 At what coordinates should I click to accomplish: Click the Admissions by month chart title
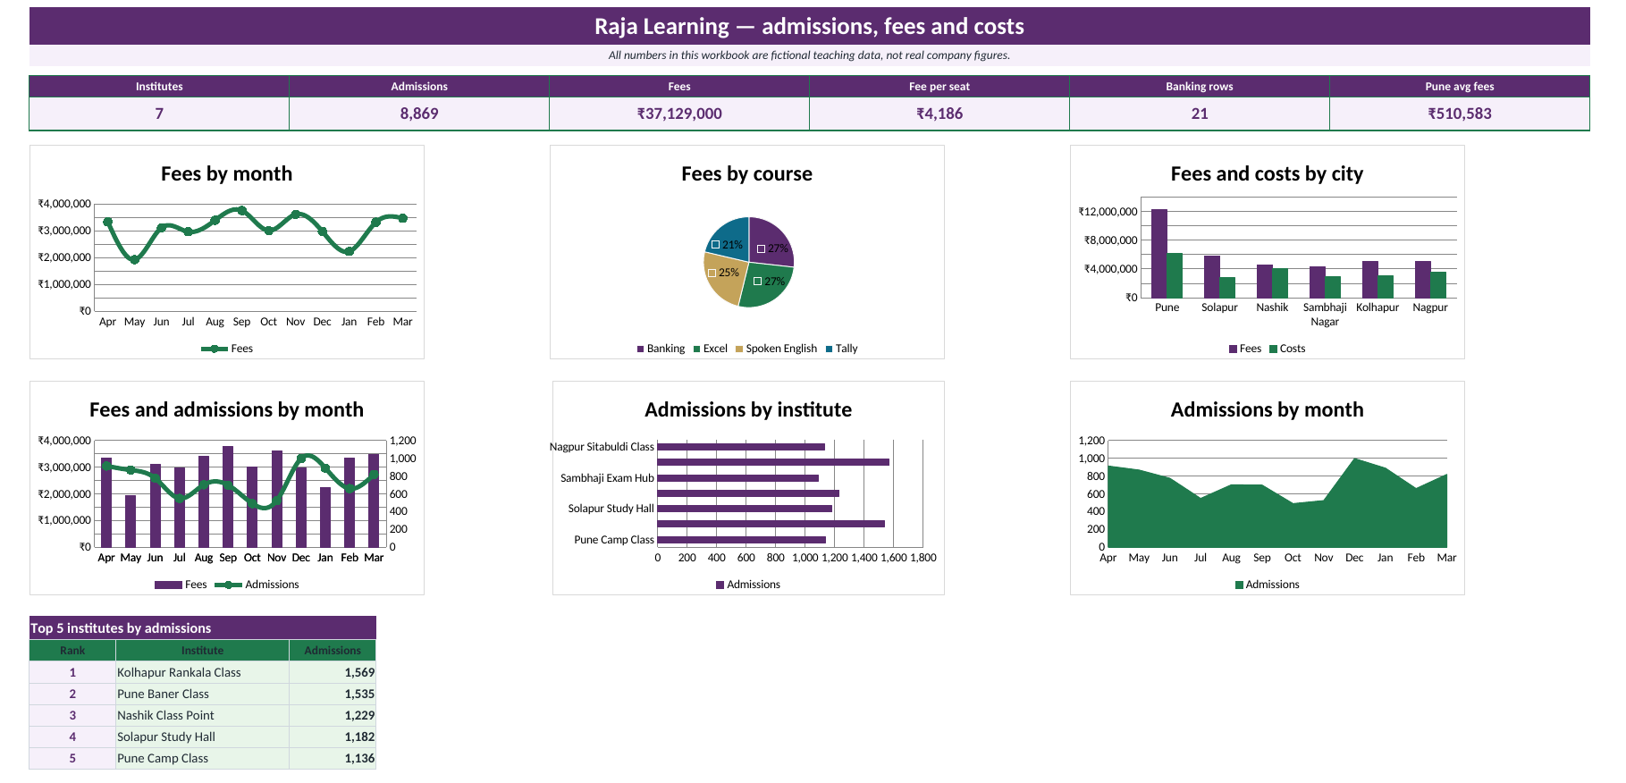click(x=1267, y=409)
